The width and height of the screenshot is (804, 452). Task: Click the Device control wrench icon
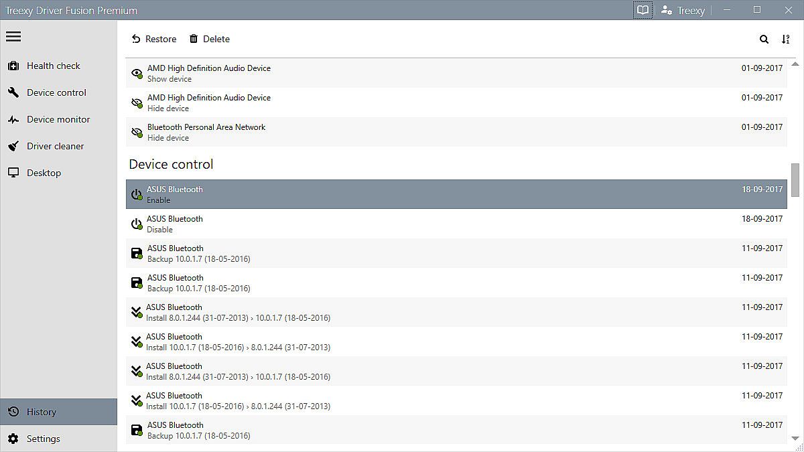[13, 92]
